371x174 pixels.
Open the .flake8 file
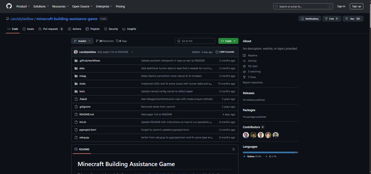[83, 99]
